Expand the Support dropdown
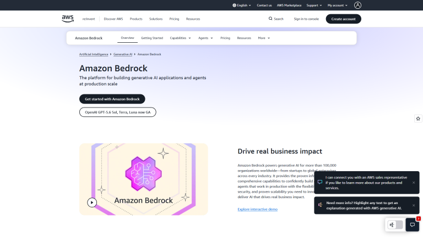The width and height of the screenshot is (423, 237). 314,5
